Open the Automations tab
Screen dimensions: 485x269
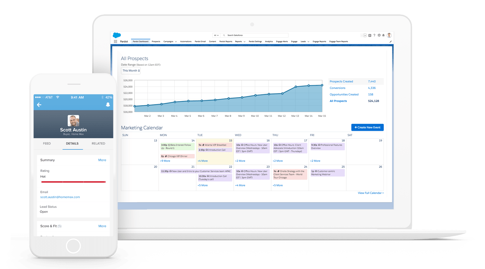click(x=186, y=41)
